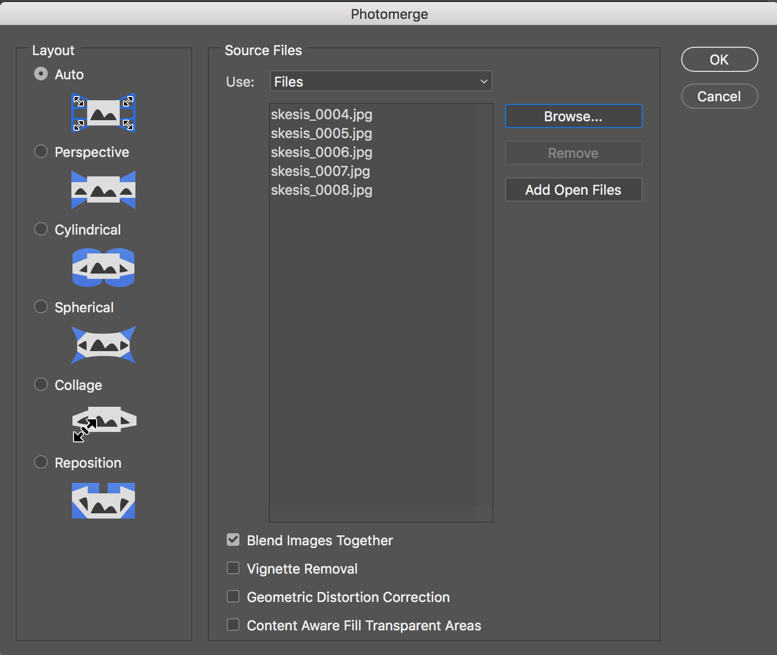Cancel the Photomerge dialog
777x655 pixels.
pos(719,97)
